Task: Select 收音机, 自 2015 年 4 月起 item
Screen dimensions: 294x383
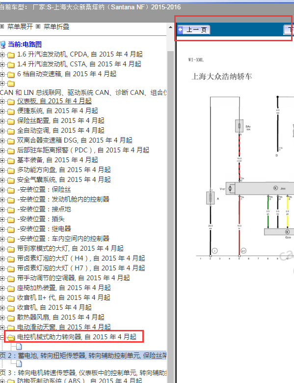Action: pos(54,307)
